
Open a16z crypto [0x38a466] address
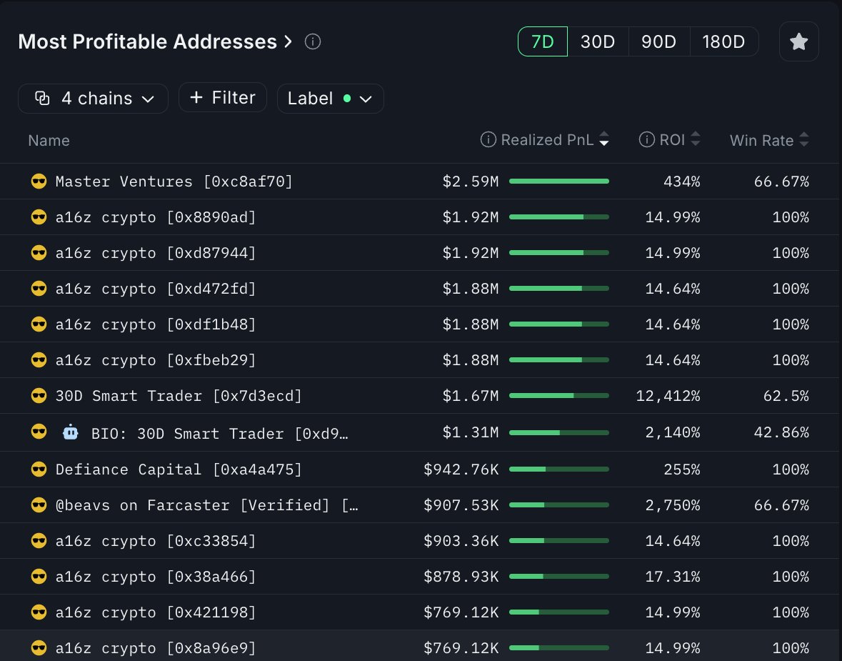(x=156, y=577)
